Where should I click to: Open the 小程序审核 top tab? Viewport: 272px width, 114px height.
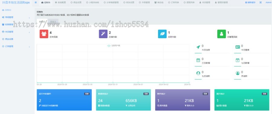[93, 3]
